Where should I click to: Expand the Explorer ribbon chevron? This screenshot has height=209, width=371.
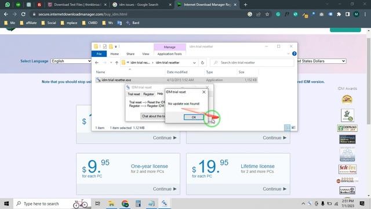click(x=289, y=54)
